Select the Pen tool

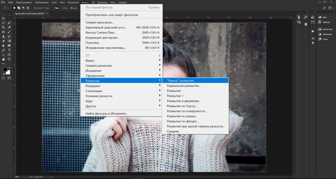click(x=3, y=50)
